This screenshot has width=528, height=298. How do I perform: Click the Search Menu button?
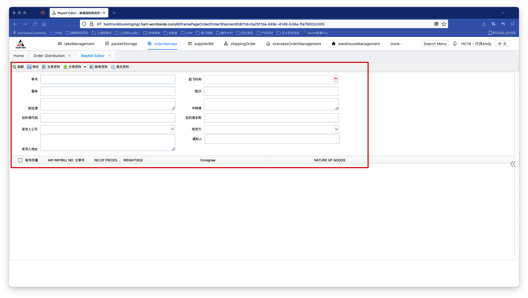coord(435,44)
